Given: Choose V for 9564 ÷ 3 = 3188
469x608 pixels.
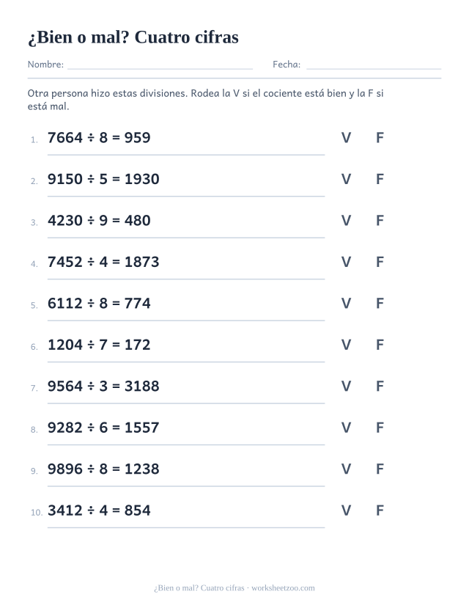Looking at the screenshot, I should [346, 387].
